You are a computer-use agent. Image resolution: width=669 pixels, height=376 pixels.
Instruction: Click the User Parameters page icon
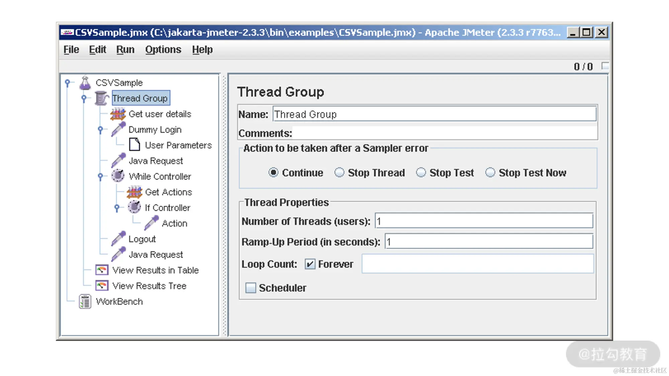134,145
